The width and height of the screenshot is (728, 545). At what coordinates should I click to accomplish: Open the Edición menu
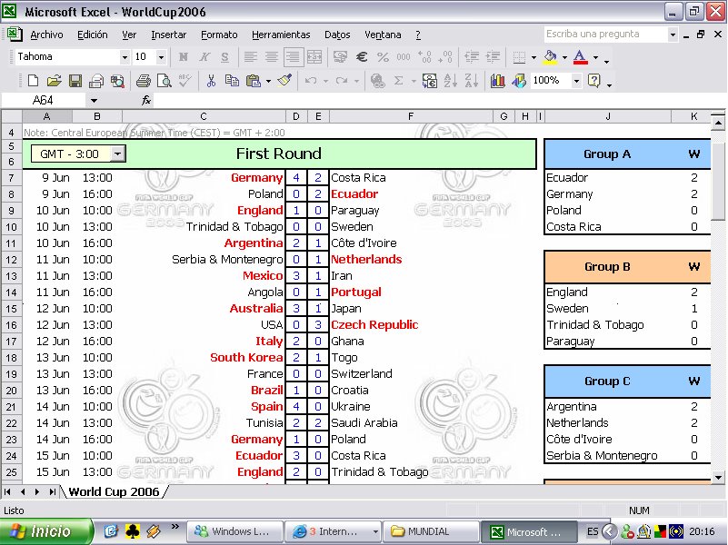pos(93,35)
